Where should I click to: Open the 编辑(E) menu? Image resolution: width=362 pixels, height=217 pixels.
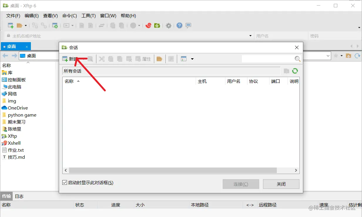[32, 16]
